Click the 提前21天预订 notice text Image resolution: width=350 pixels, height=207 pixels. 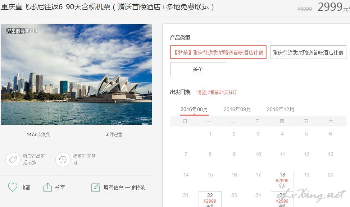point(85,159)
